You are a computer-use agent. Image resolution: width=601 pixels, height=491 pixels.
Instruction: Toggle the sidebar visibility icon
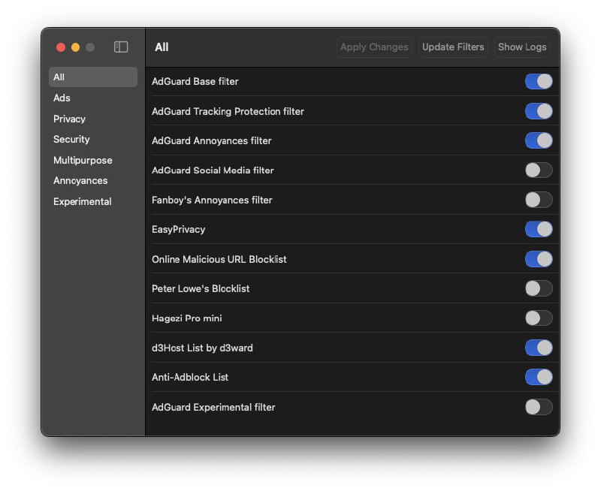click(121, 47)
